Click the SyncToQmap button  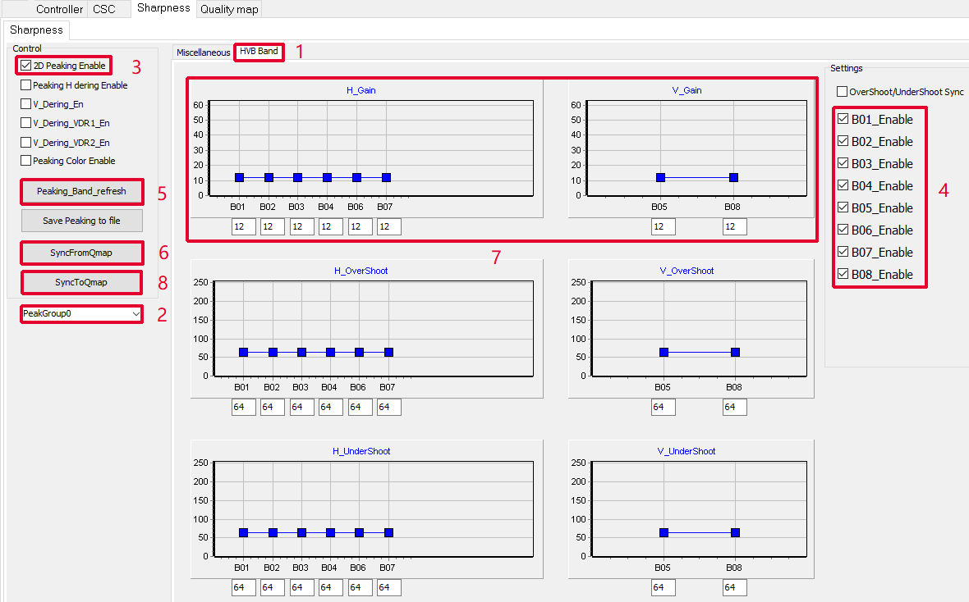pyautogui.click(x=81, y=282)
